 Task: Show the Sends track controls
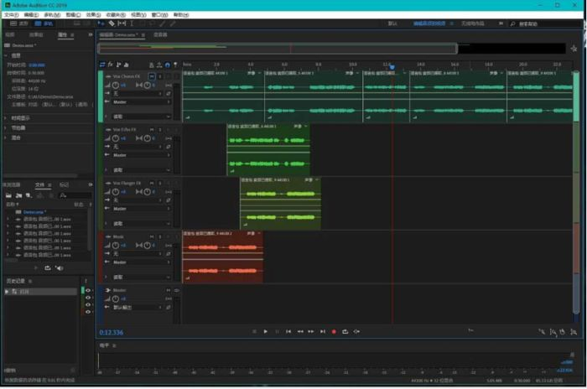click(118, 65)
